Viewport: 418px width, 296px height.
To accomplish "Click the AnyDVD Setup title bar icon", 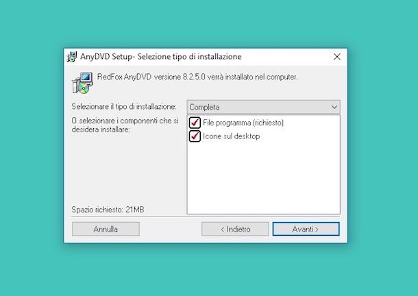I will [x=72, y=57].
